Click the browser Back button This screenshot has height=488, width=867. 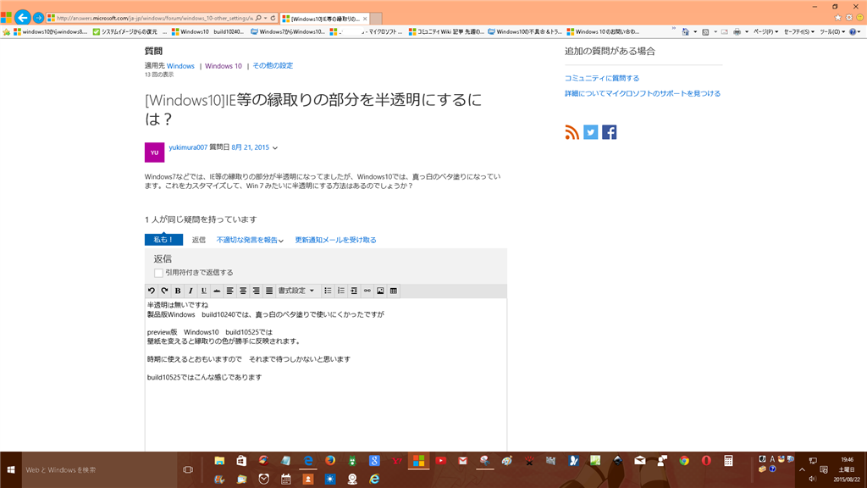click(x=22, y=18)
